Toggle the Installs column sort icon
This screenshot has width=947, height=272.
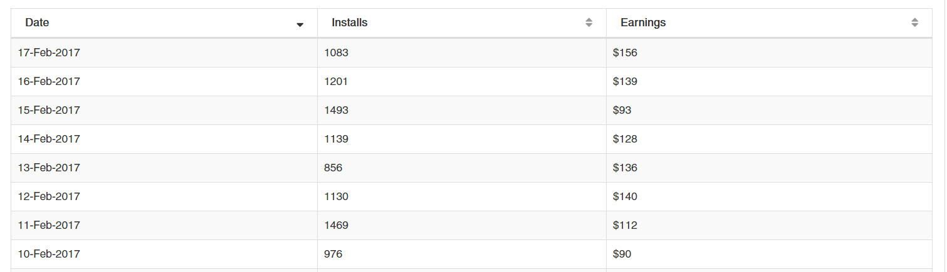point(589,23)
